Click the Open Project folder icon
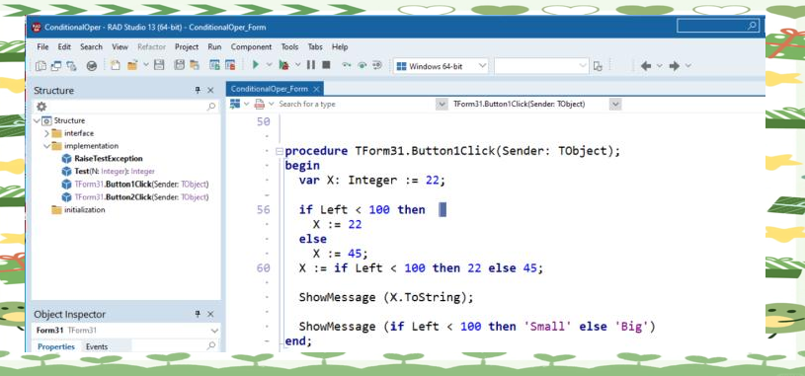The image size is (805, 376). [194, 65]
